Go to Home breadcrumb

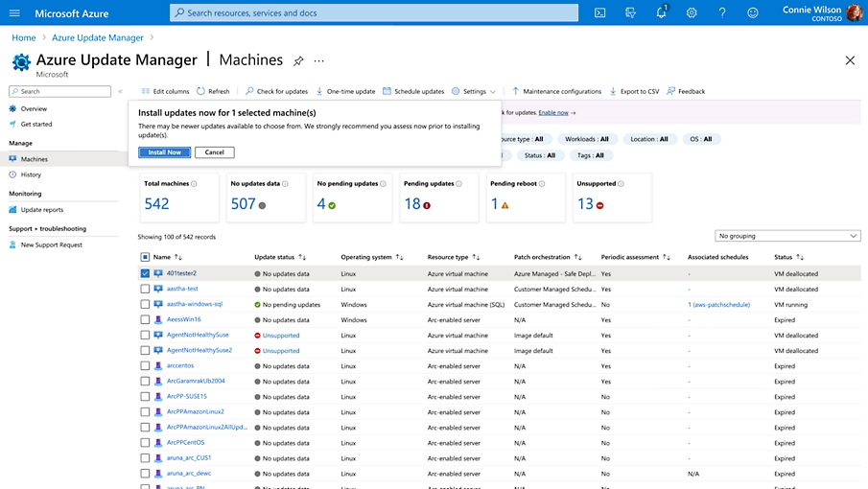24,37
